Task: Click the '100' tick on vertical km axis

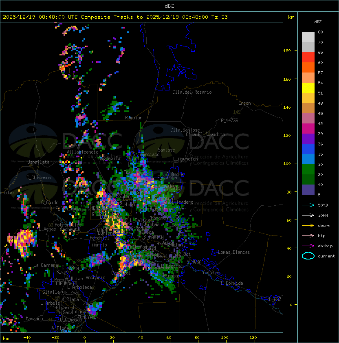Action: 287,163
